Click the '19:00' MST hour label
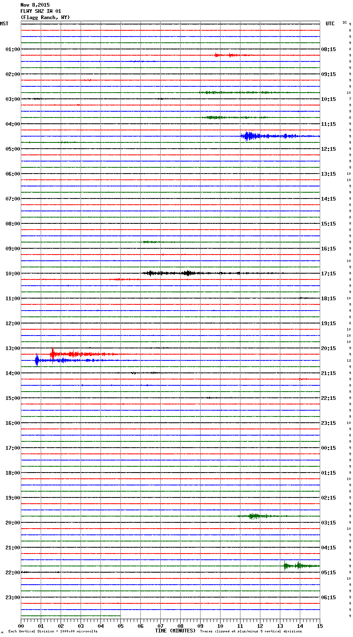 point(13,498)
